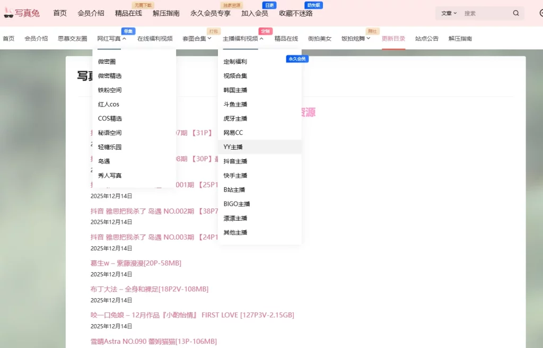Click the 写真兔 site logo
The image size is (543, 348).
pos(22,13)
